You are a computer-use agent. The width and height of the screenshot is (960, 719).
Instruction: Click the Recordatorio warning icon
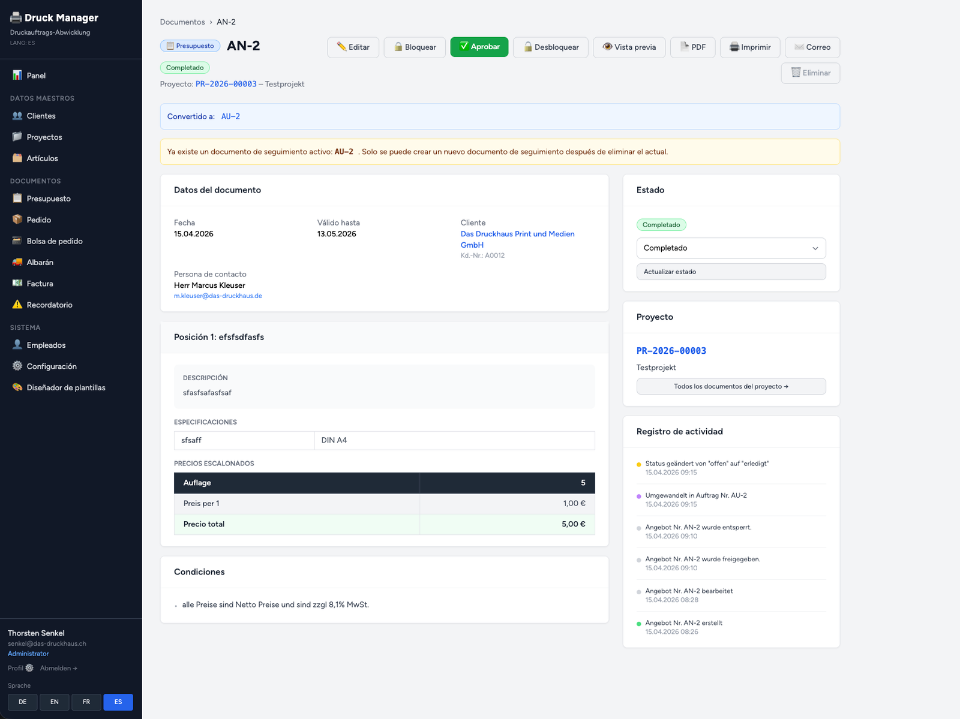16,305
